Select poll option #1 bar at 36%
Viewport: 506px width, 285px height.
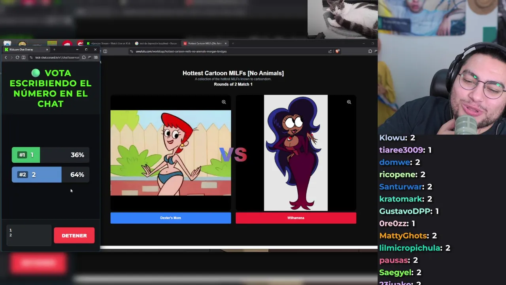click(x=51, y=155)
